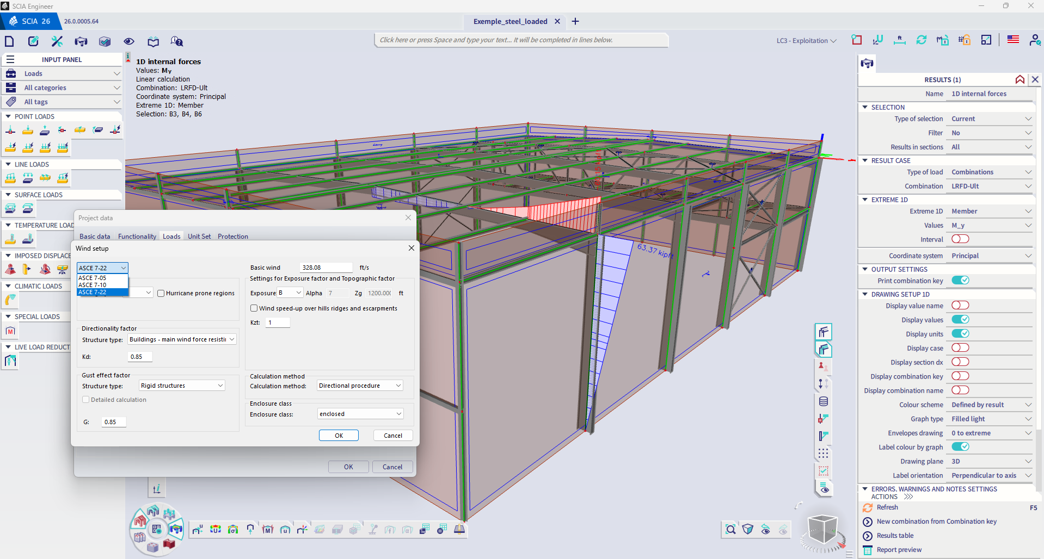Switch to the Protection tab in Project data
This screenshot has height=559, width=1044.
coord(232,236)
